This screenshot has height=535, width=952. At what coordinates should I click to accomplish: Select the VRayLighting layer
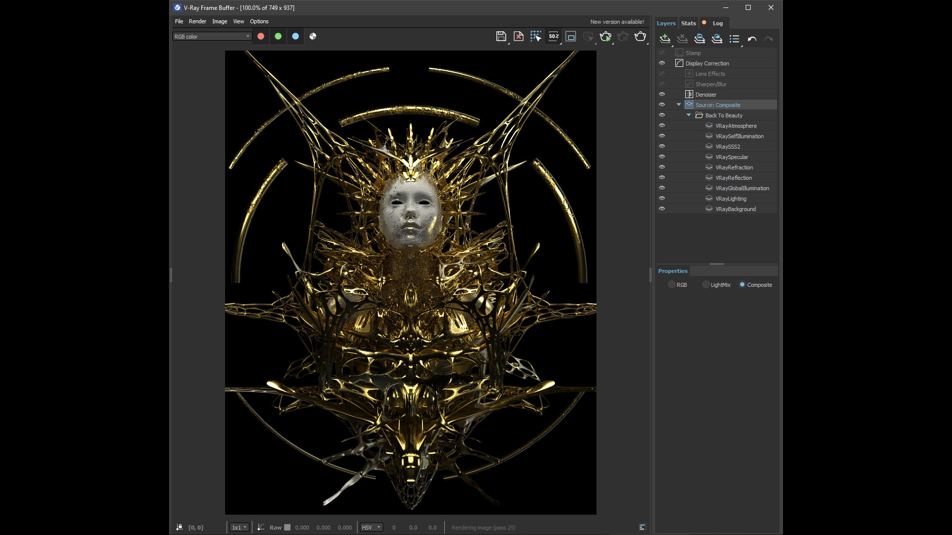(730, 199)
